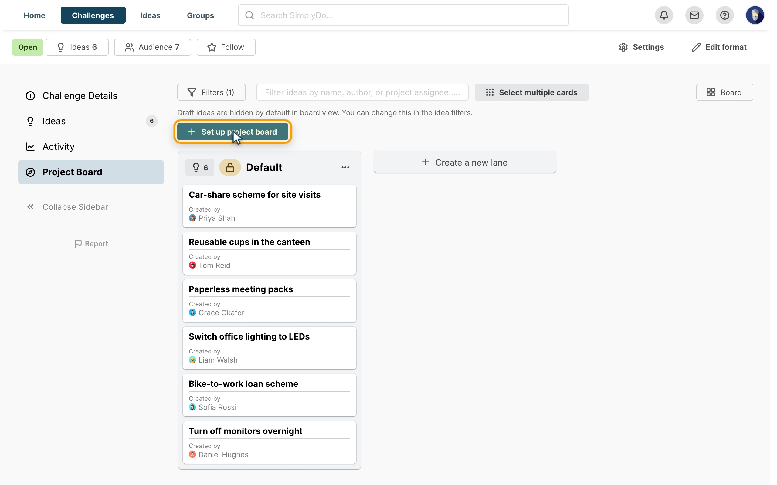
Task: Click Priya Shah's avatar
Action: click(x=192, y=218)
